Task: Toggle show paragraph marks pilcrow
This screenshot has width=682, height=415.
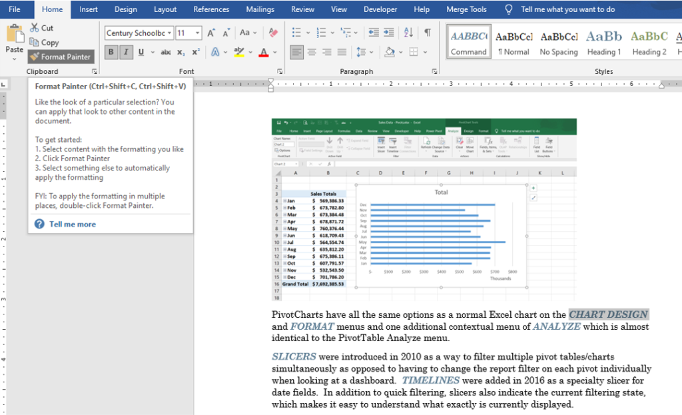Action: 428,33
